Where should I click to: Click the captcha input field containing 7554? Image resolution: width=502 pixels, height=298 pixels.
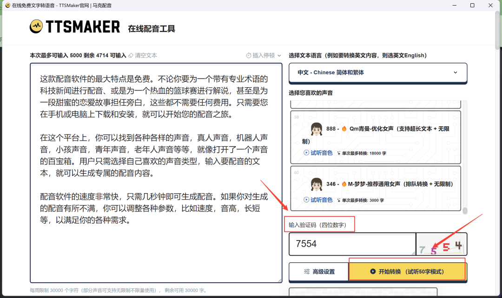(x=352, y=244)
